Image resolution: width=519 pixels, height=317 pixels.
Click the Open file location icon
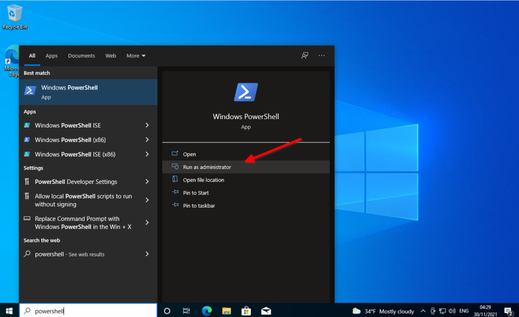click(175, 179)
